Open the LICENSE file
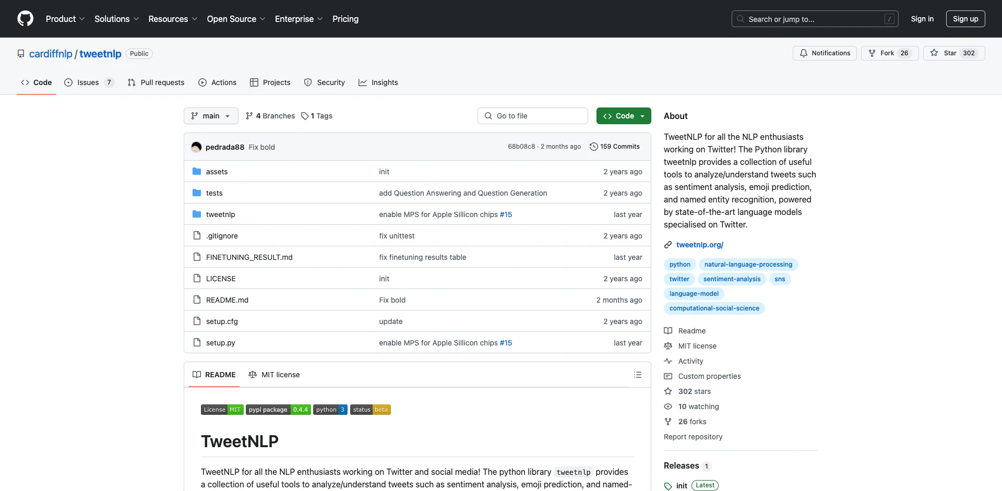Screen dimensions: 1002x491 221,279
